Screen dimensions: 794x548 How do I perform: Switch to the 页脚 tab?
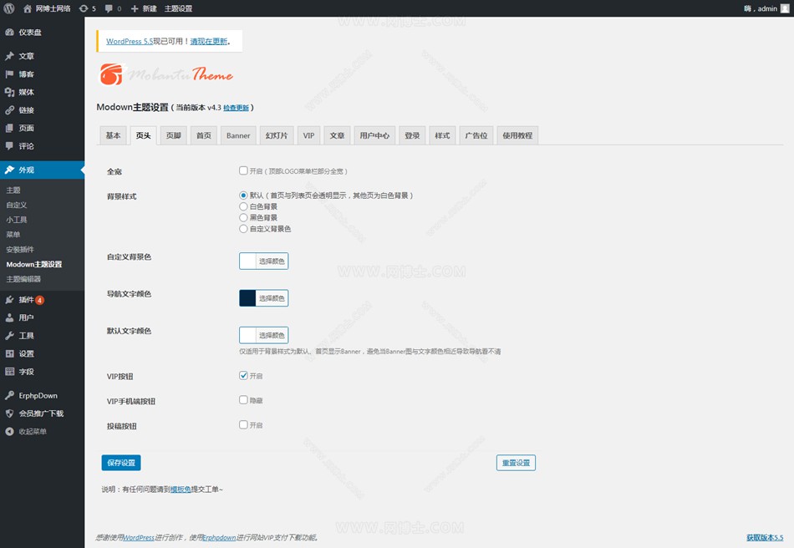click(x=174, y=135)
